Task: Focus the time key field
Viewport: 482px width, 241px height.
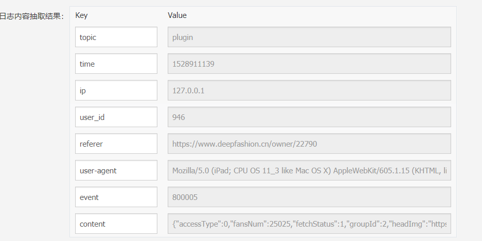Action: pyautogui.click(x=116, y=64)
